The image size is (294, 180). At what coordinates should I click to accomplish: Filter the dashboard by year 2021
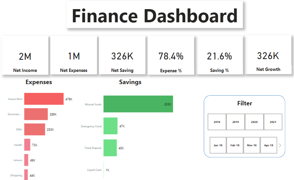273,122
